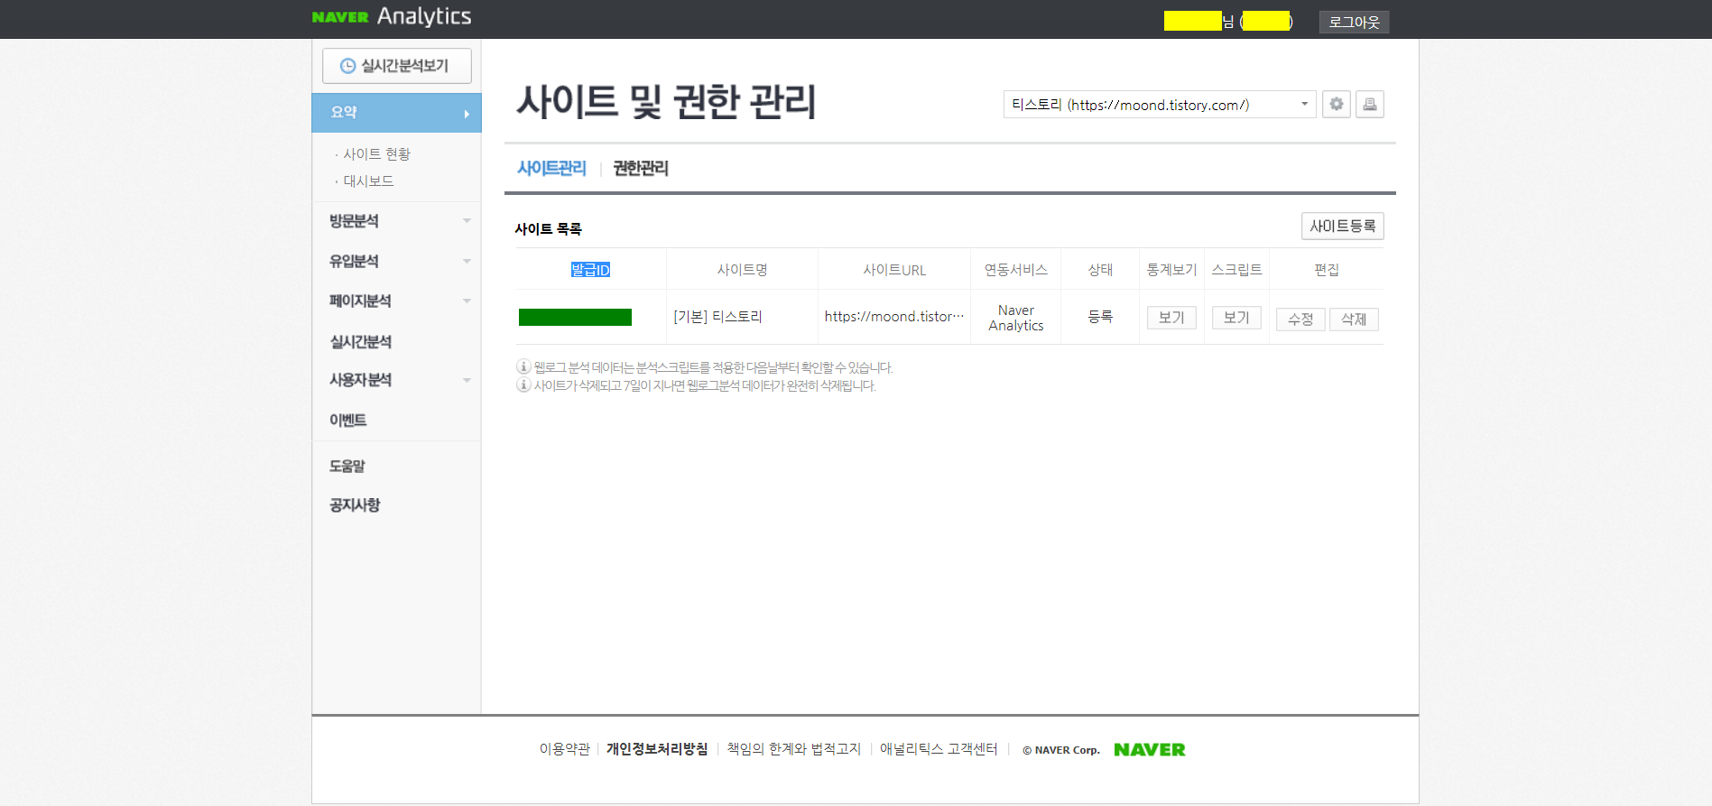Click the 사이트URL column header

[894, 270]
